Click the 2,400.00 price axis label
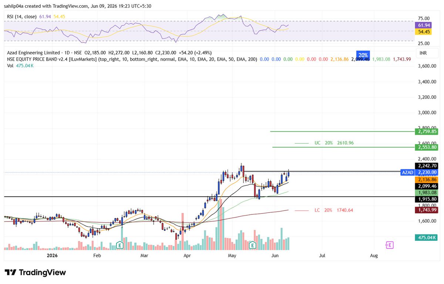The width and height of the screenshot is (444, 284). [426, 159]
